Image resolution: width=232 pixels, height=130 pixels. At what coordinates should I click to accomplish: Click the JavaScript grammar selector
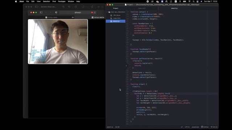click(195, 127)
